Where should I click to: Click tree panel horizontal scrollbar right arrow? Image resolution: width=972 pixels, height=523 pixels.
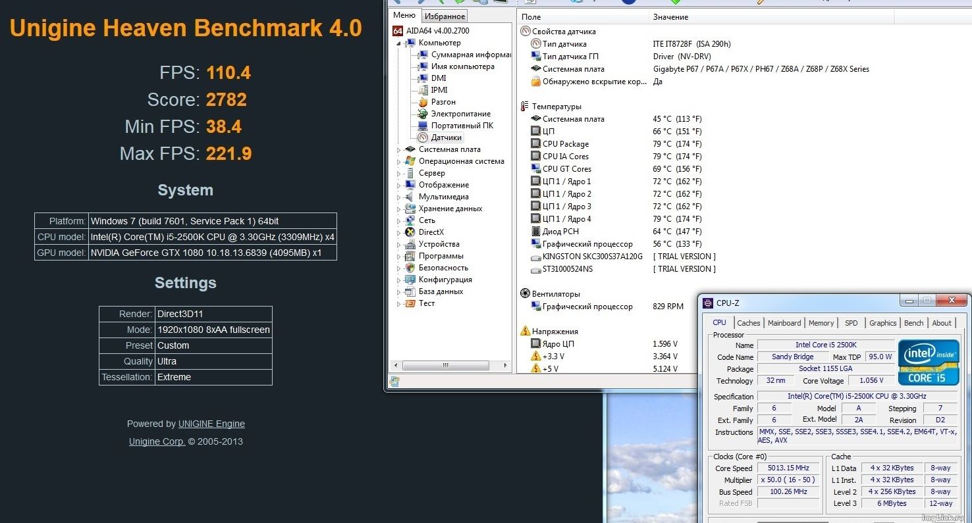506,365
